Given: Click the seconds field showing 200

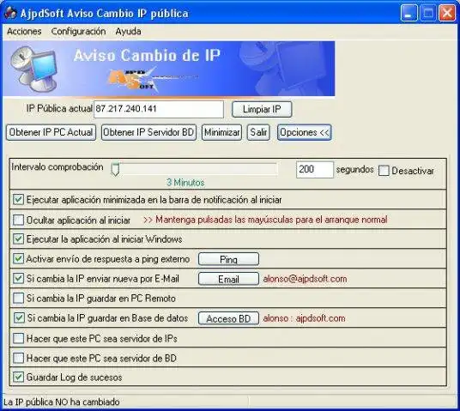Looking at the screenshot, I should click(315, 170).
